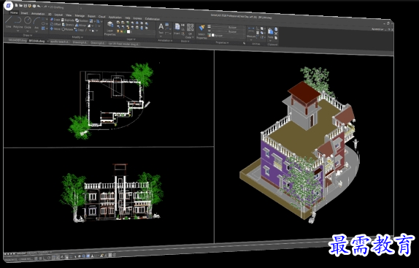Image resolution: width=419 pixels, height=268 pixels.
Task: Click the Erase tool
Action: coord(55,20)
